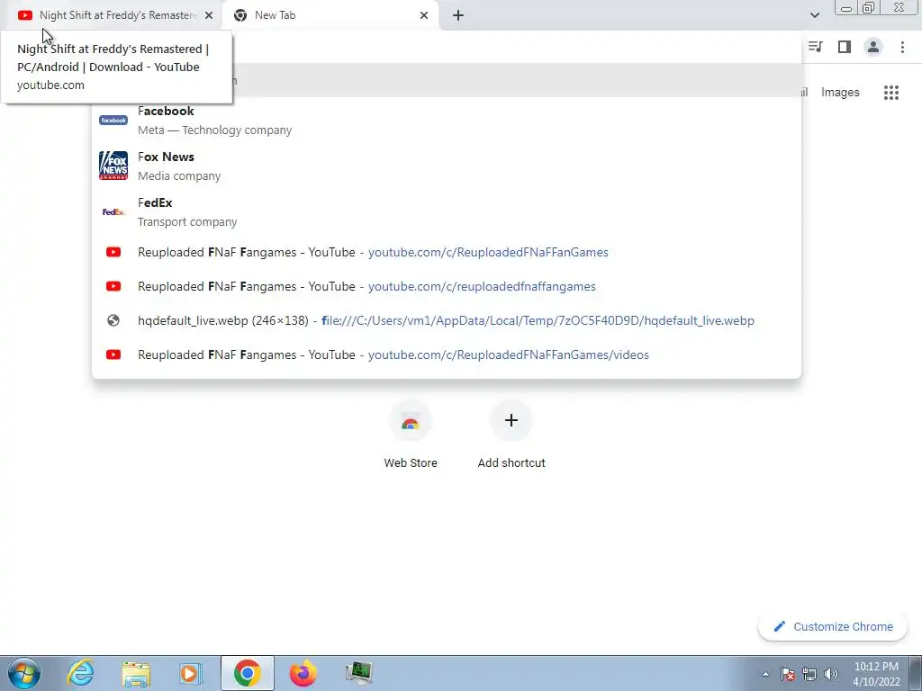Close the New Tab tab
922x691 pixels.
point(424,15)
